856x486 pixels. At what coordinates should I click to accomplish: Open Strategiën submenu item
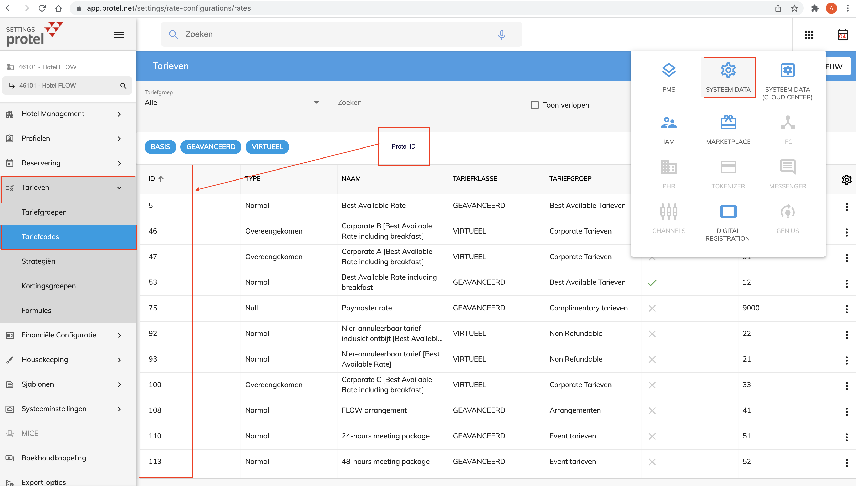(38, 261)
